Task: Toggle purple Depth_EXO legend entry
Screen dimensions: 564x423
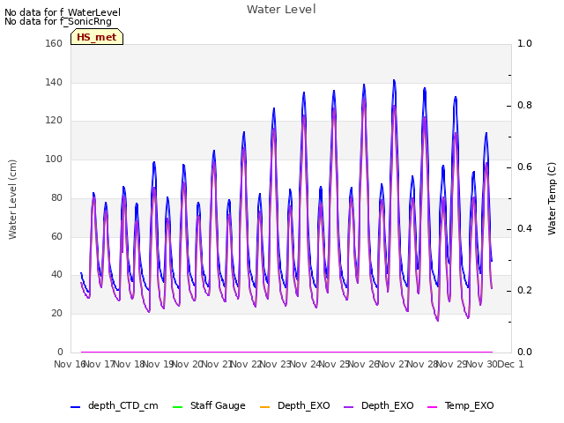Action: 379,405
